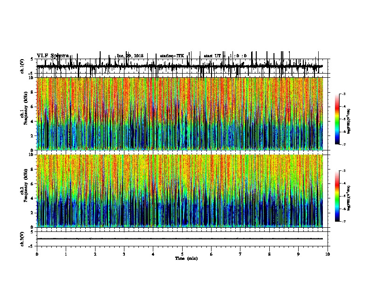Click the "8" kHz tick of ch.1 spectrogram

point(33,92)
